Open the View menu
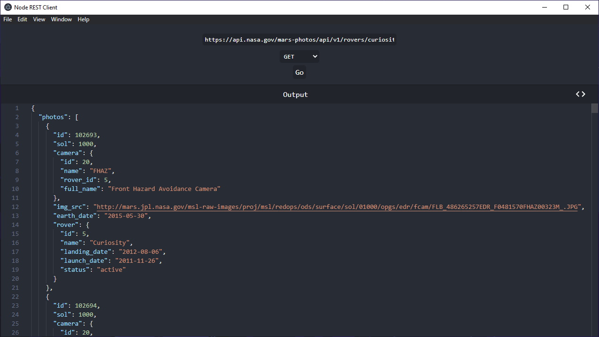Image resolution: width=599 pixels, height=337 pixels. 39,19
